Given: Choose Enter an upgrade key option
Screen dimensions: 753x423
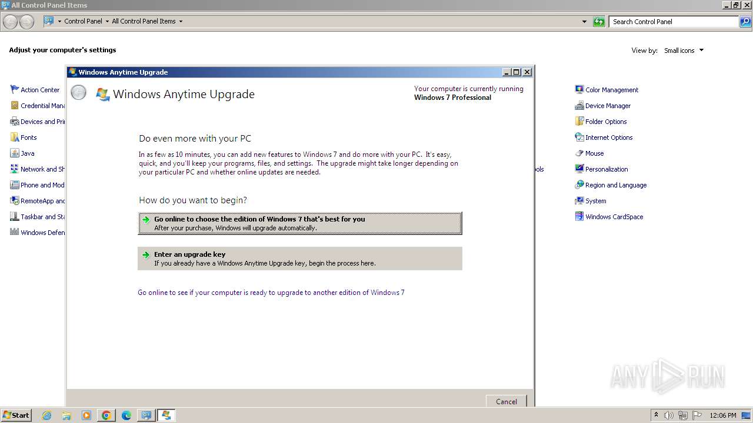Looking at the screenshot, I should [300, 258].
